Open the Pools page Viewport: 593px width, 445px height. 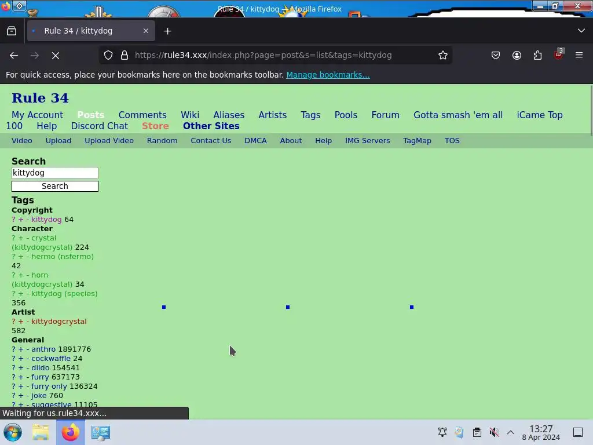pyautogui.click(x=346, y=115)
